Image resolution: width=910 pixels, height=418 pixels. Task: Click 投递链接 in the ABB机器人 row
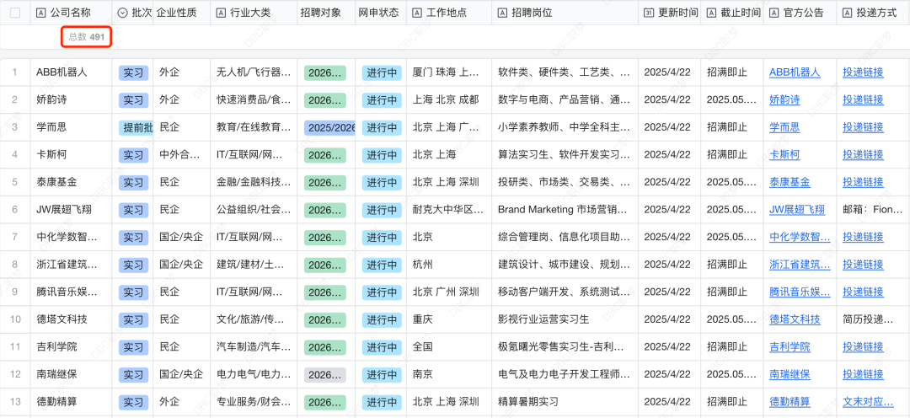coord(863,72)
